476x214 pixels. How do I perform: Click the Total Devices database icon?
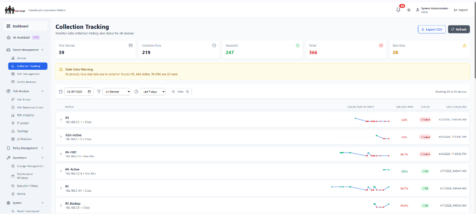(131, 45)
